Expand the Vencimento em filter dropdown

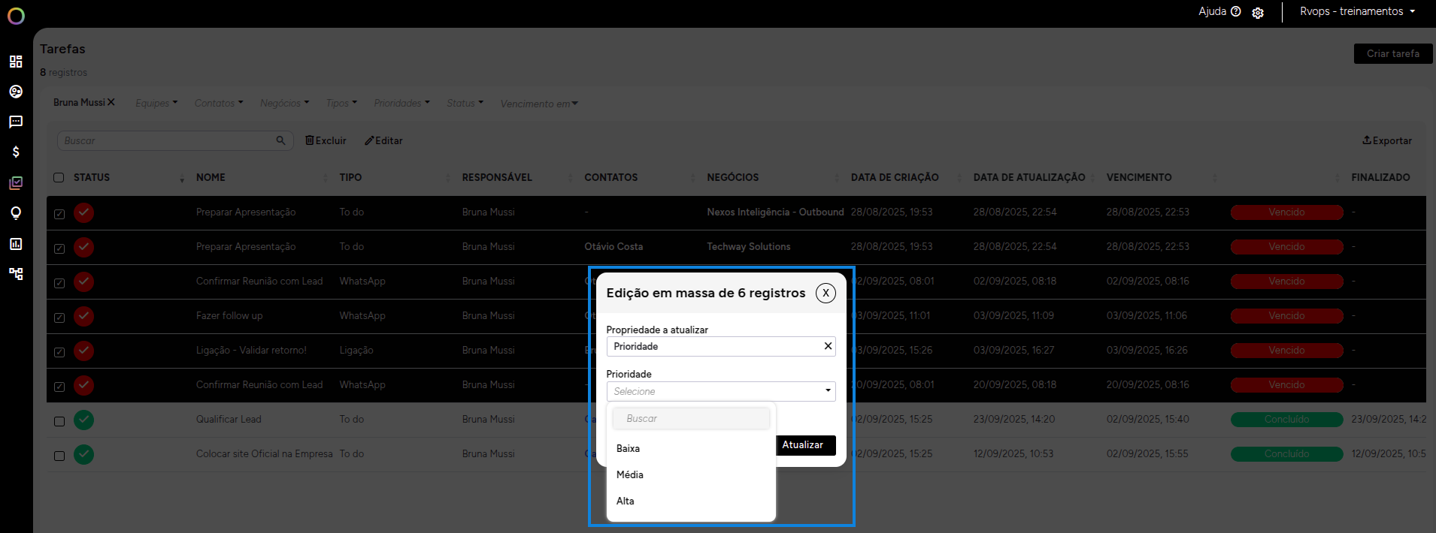click(x=539, y=104)
